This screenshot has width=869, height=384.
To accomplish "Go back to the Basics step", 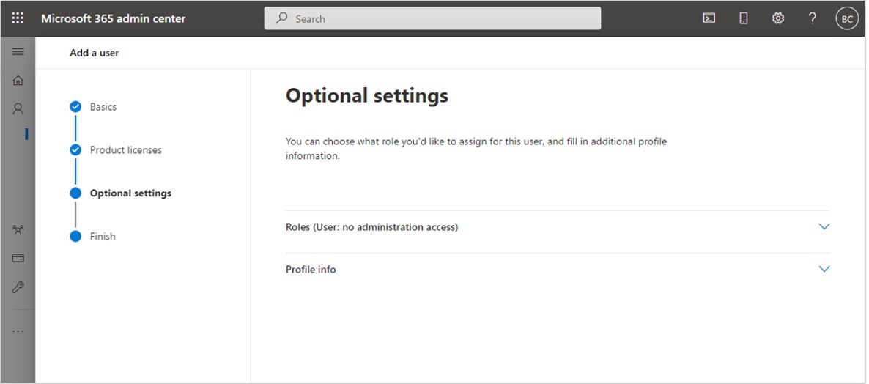I will (103, 106).
